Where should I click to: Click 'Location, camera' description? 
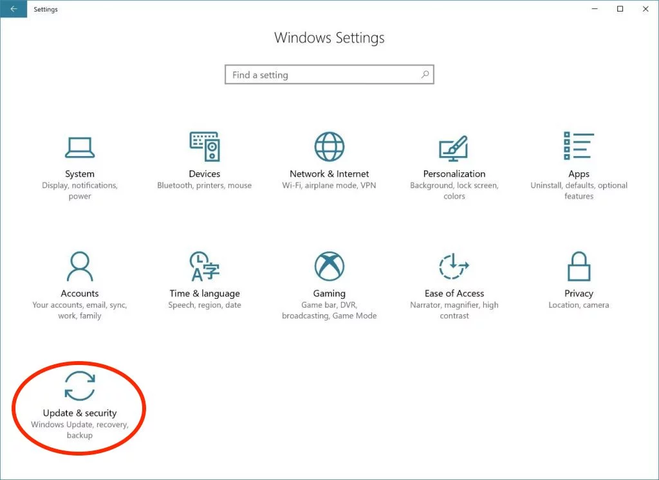[x=579, y=305]
